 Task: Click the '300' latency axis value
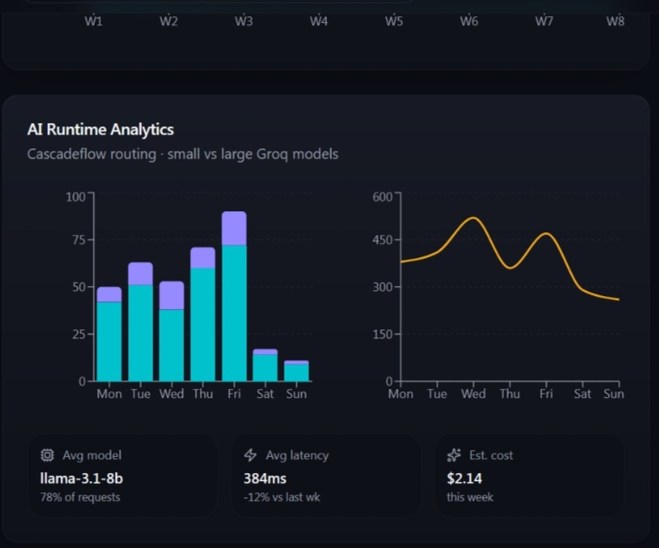coord(383,287)
